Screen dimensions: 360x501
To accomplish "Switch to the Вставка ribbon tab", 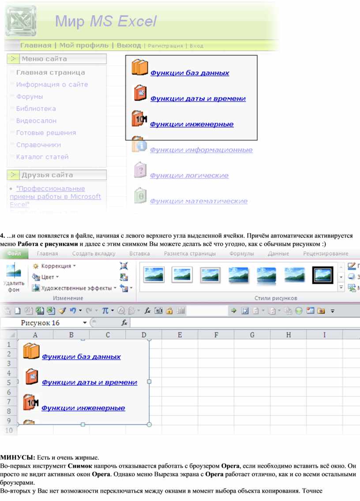I will [x=139, y=254].
